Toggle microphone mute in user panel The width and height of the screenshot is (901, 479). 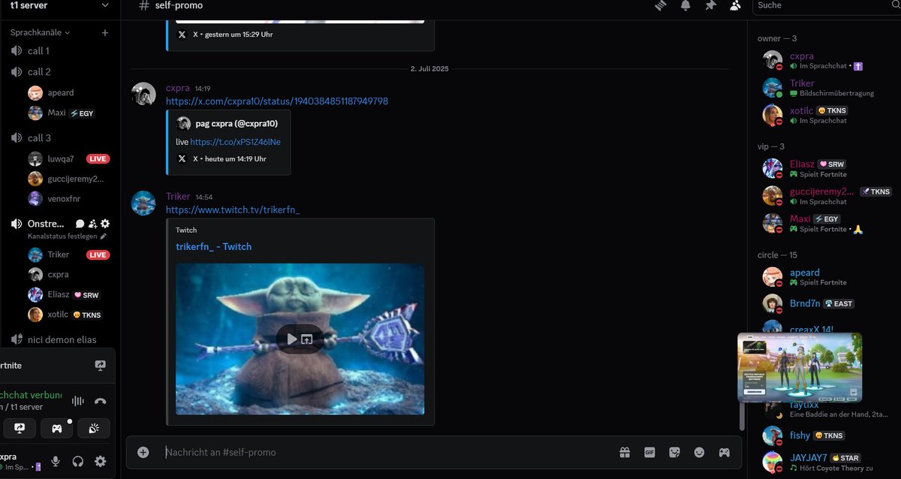pyautogui.click(x=55, y=461)
